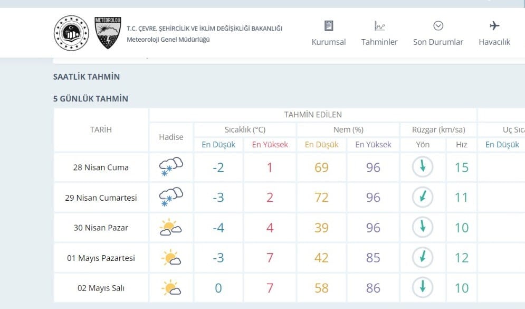This screenshot has height=309, width=525.
Task: Click the Meteoroloji shield logo
Action: pyautogui.click(x=108, y=33)
